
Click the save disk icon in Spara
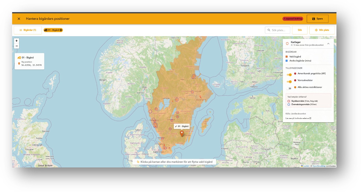pos(313,19)
